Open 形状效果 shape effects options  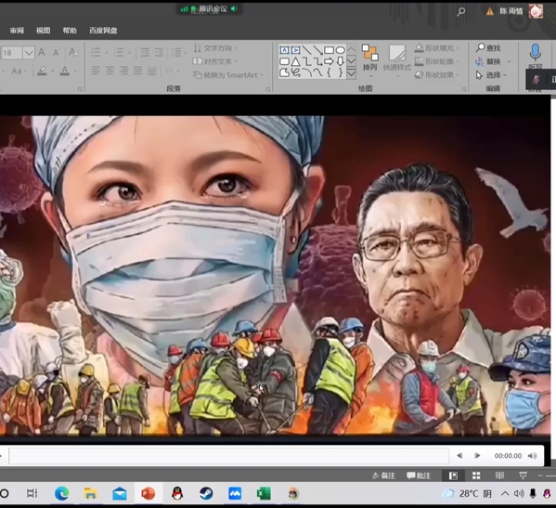point(437,75)
